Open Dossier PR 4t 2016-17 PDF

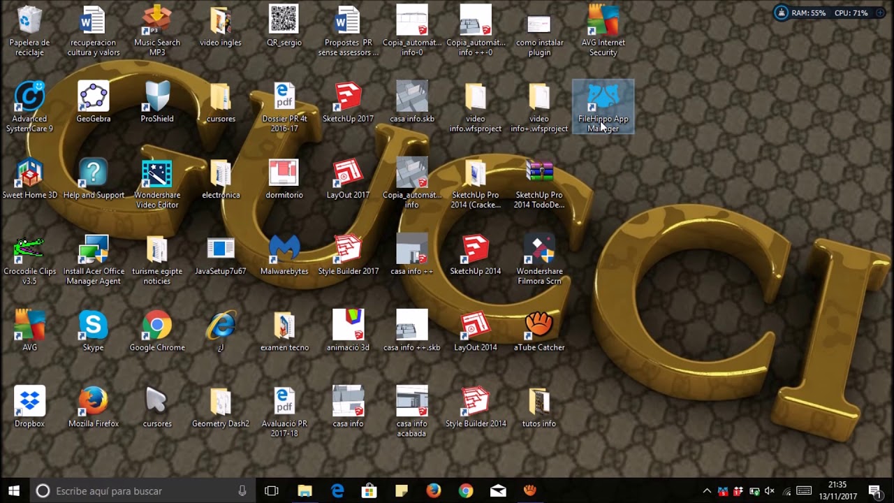284,107
